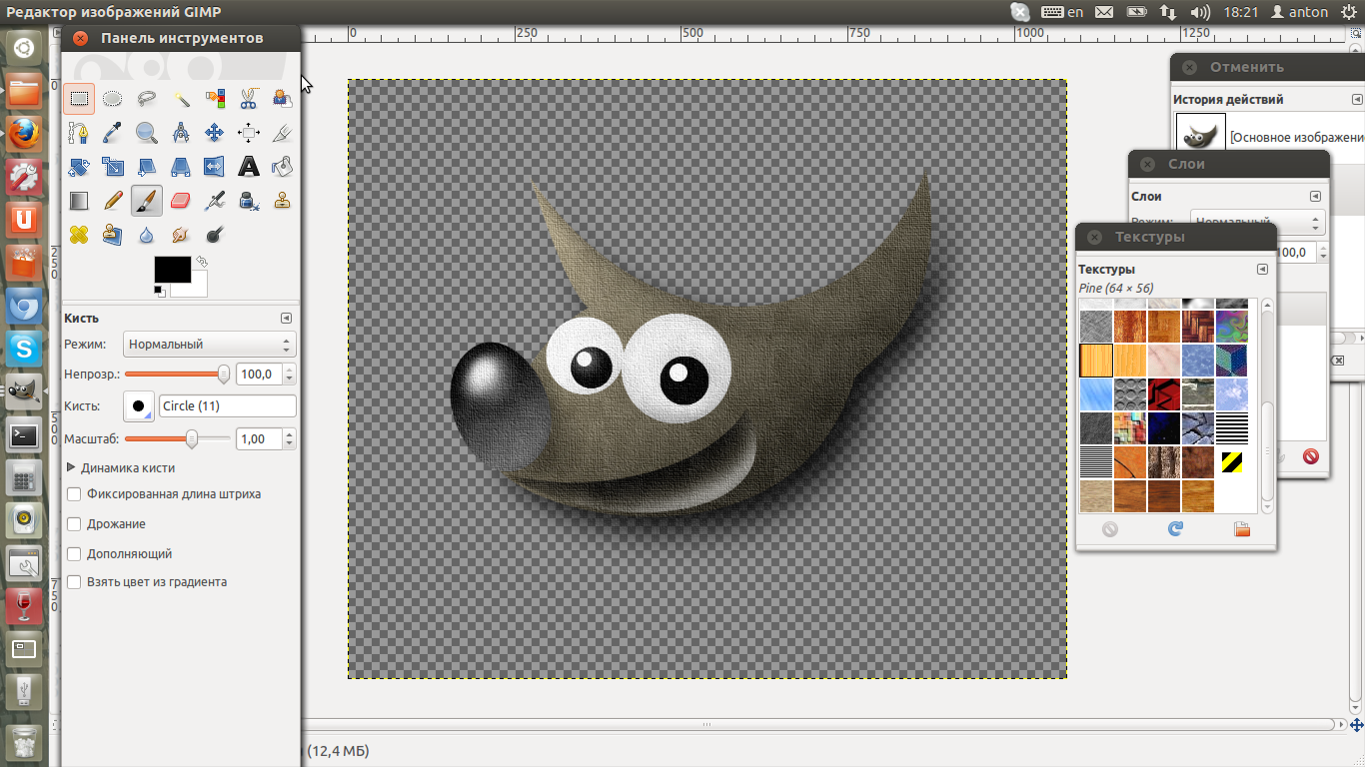Select the Heal bandage tool
Image resolution: width=1365 pixels, height=767 pixels.
click(x=79, y=235)
